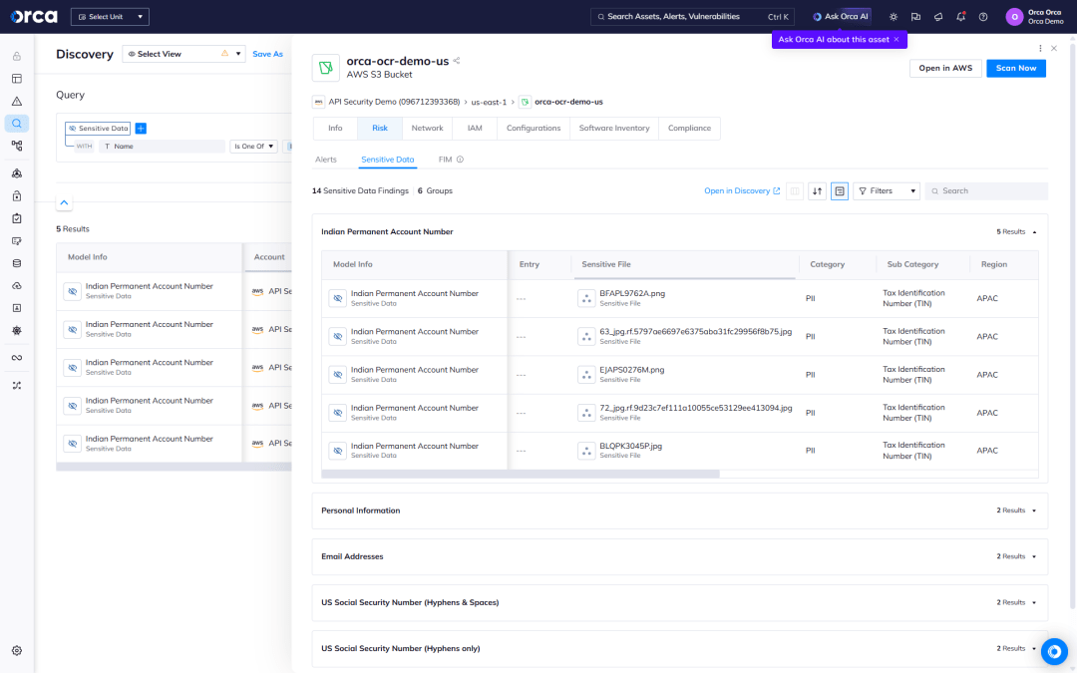Click the findings horizontal scrollbar
Viewport: 1077px width, 673px height.
click(520, 474)
